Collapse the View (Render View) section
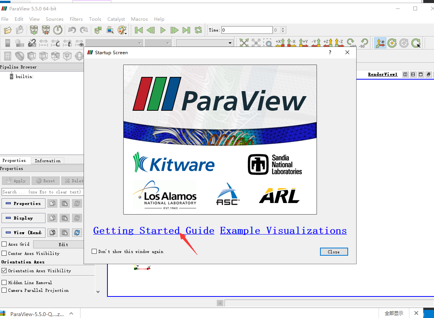 tap(23, 233)
